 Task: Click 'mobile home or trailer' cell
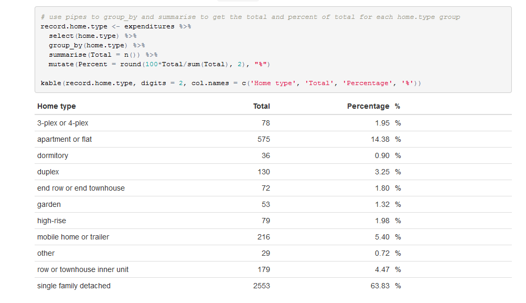73,237
